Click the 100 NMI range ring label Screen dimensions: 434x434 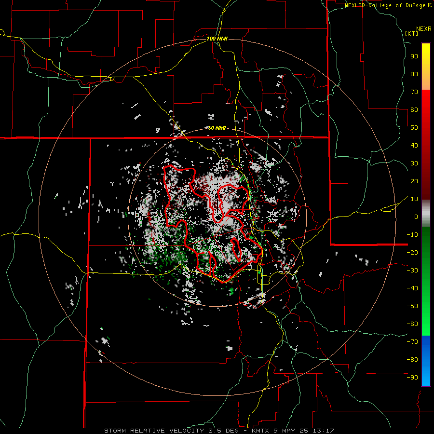[x=217, y=39]
